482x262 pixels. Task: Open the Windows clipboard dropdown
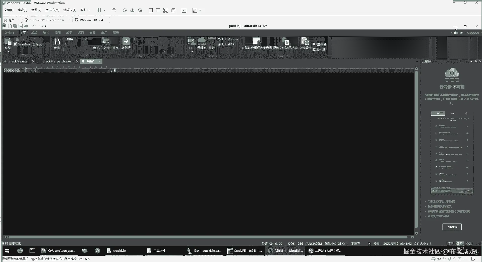pos(48,44)
